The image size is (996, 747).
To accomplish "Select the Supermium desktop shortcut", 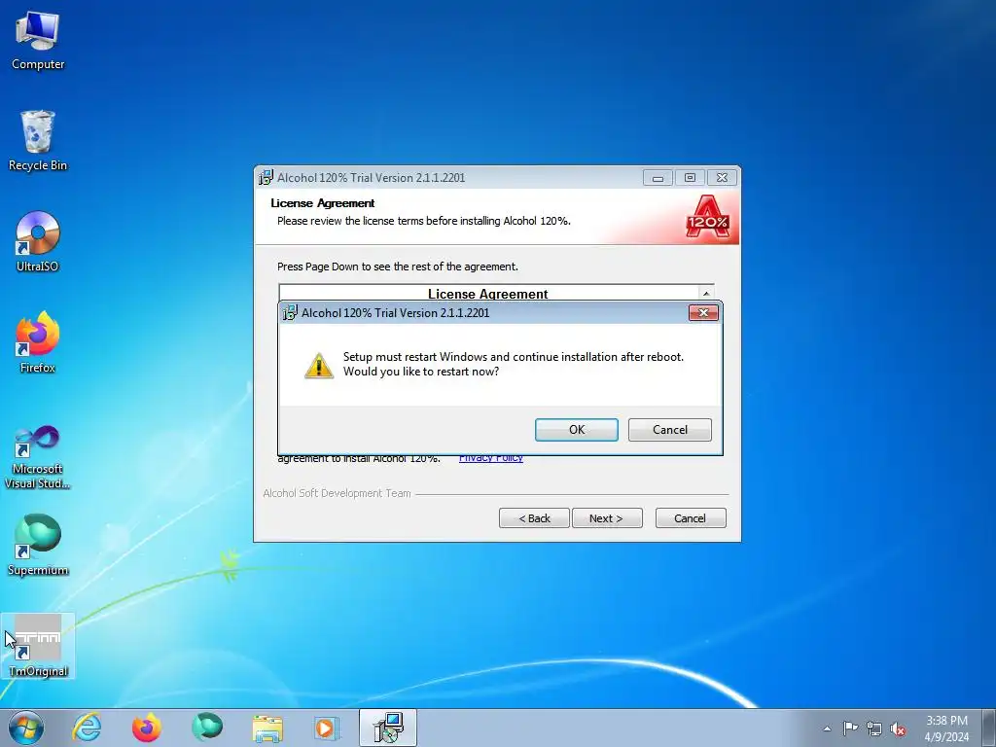I will point(38,545).
